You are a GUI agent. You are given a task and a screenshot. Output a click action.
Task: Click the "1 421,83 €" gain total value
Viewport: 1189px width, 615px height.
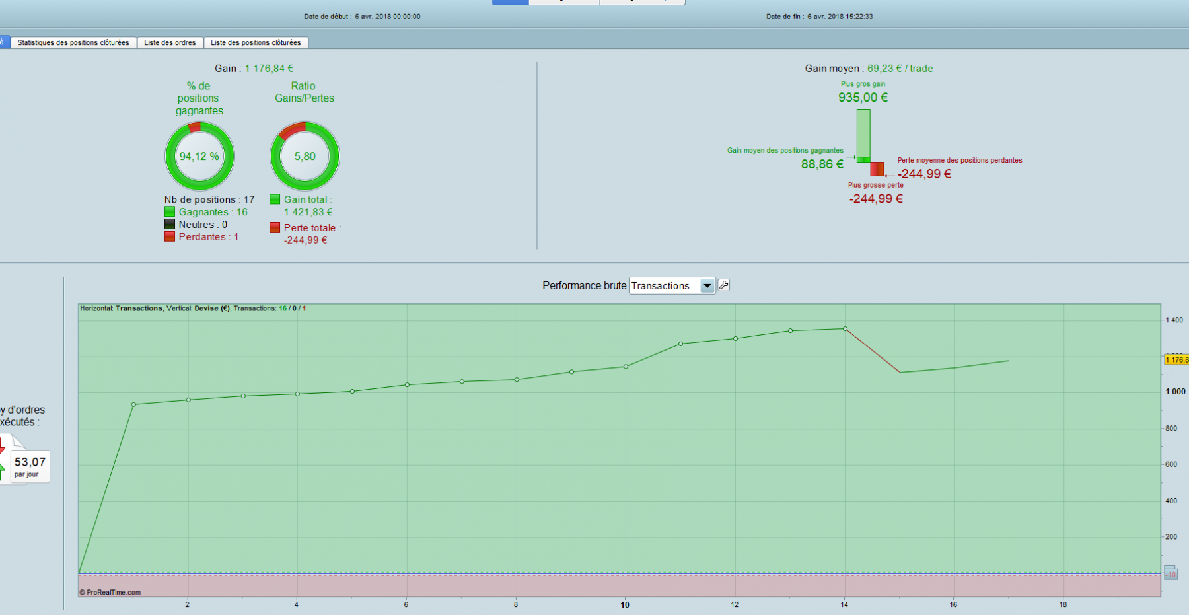tap(308, 212)
